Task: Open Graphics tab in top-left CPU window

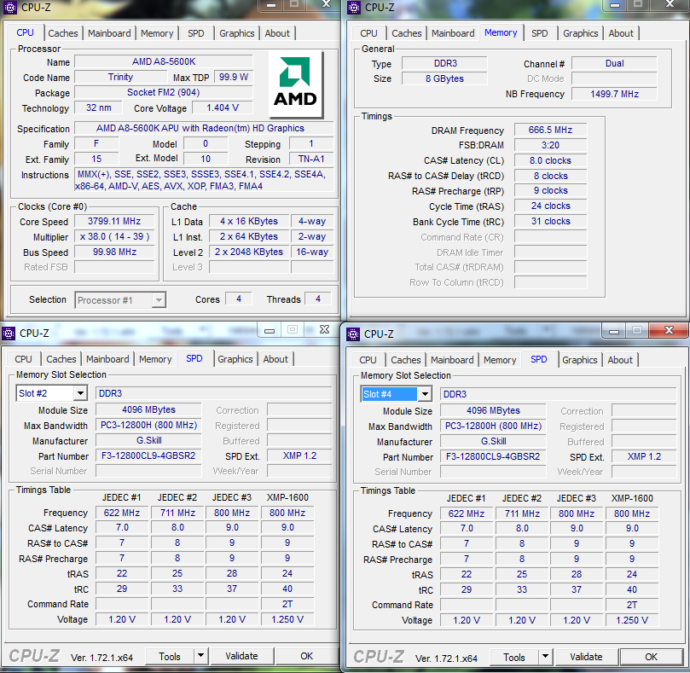Action: point(237,33)
